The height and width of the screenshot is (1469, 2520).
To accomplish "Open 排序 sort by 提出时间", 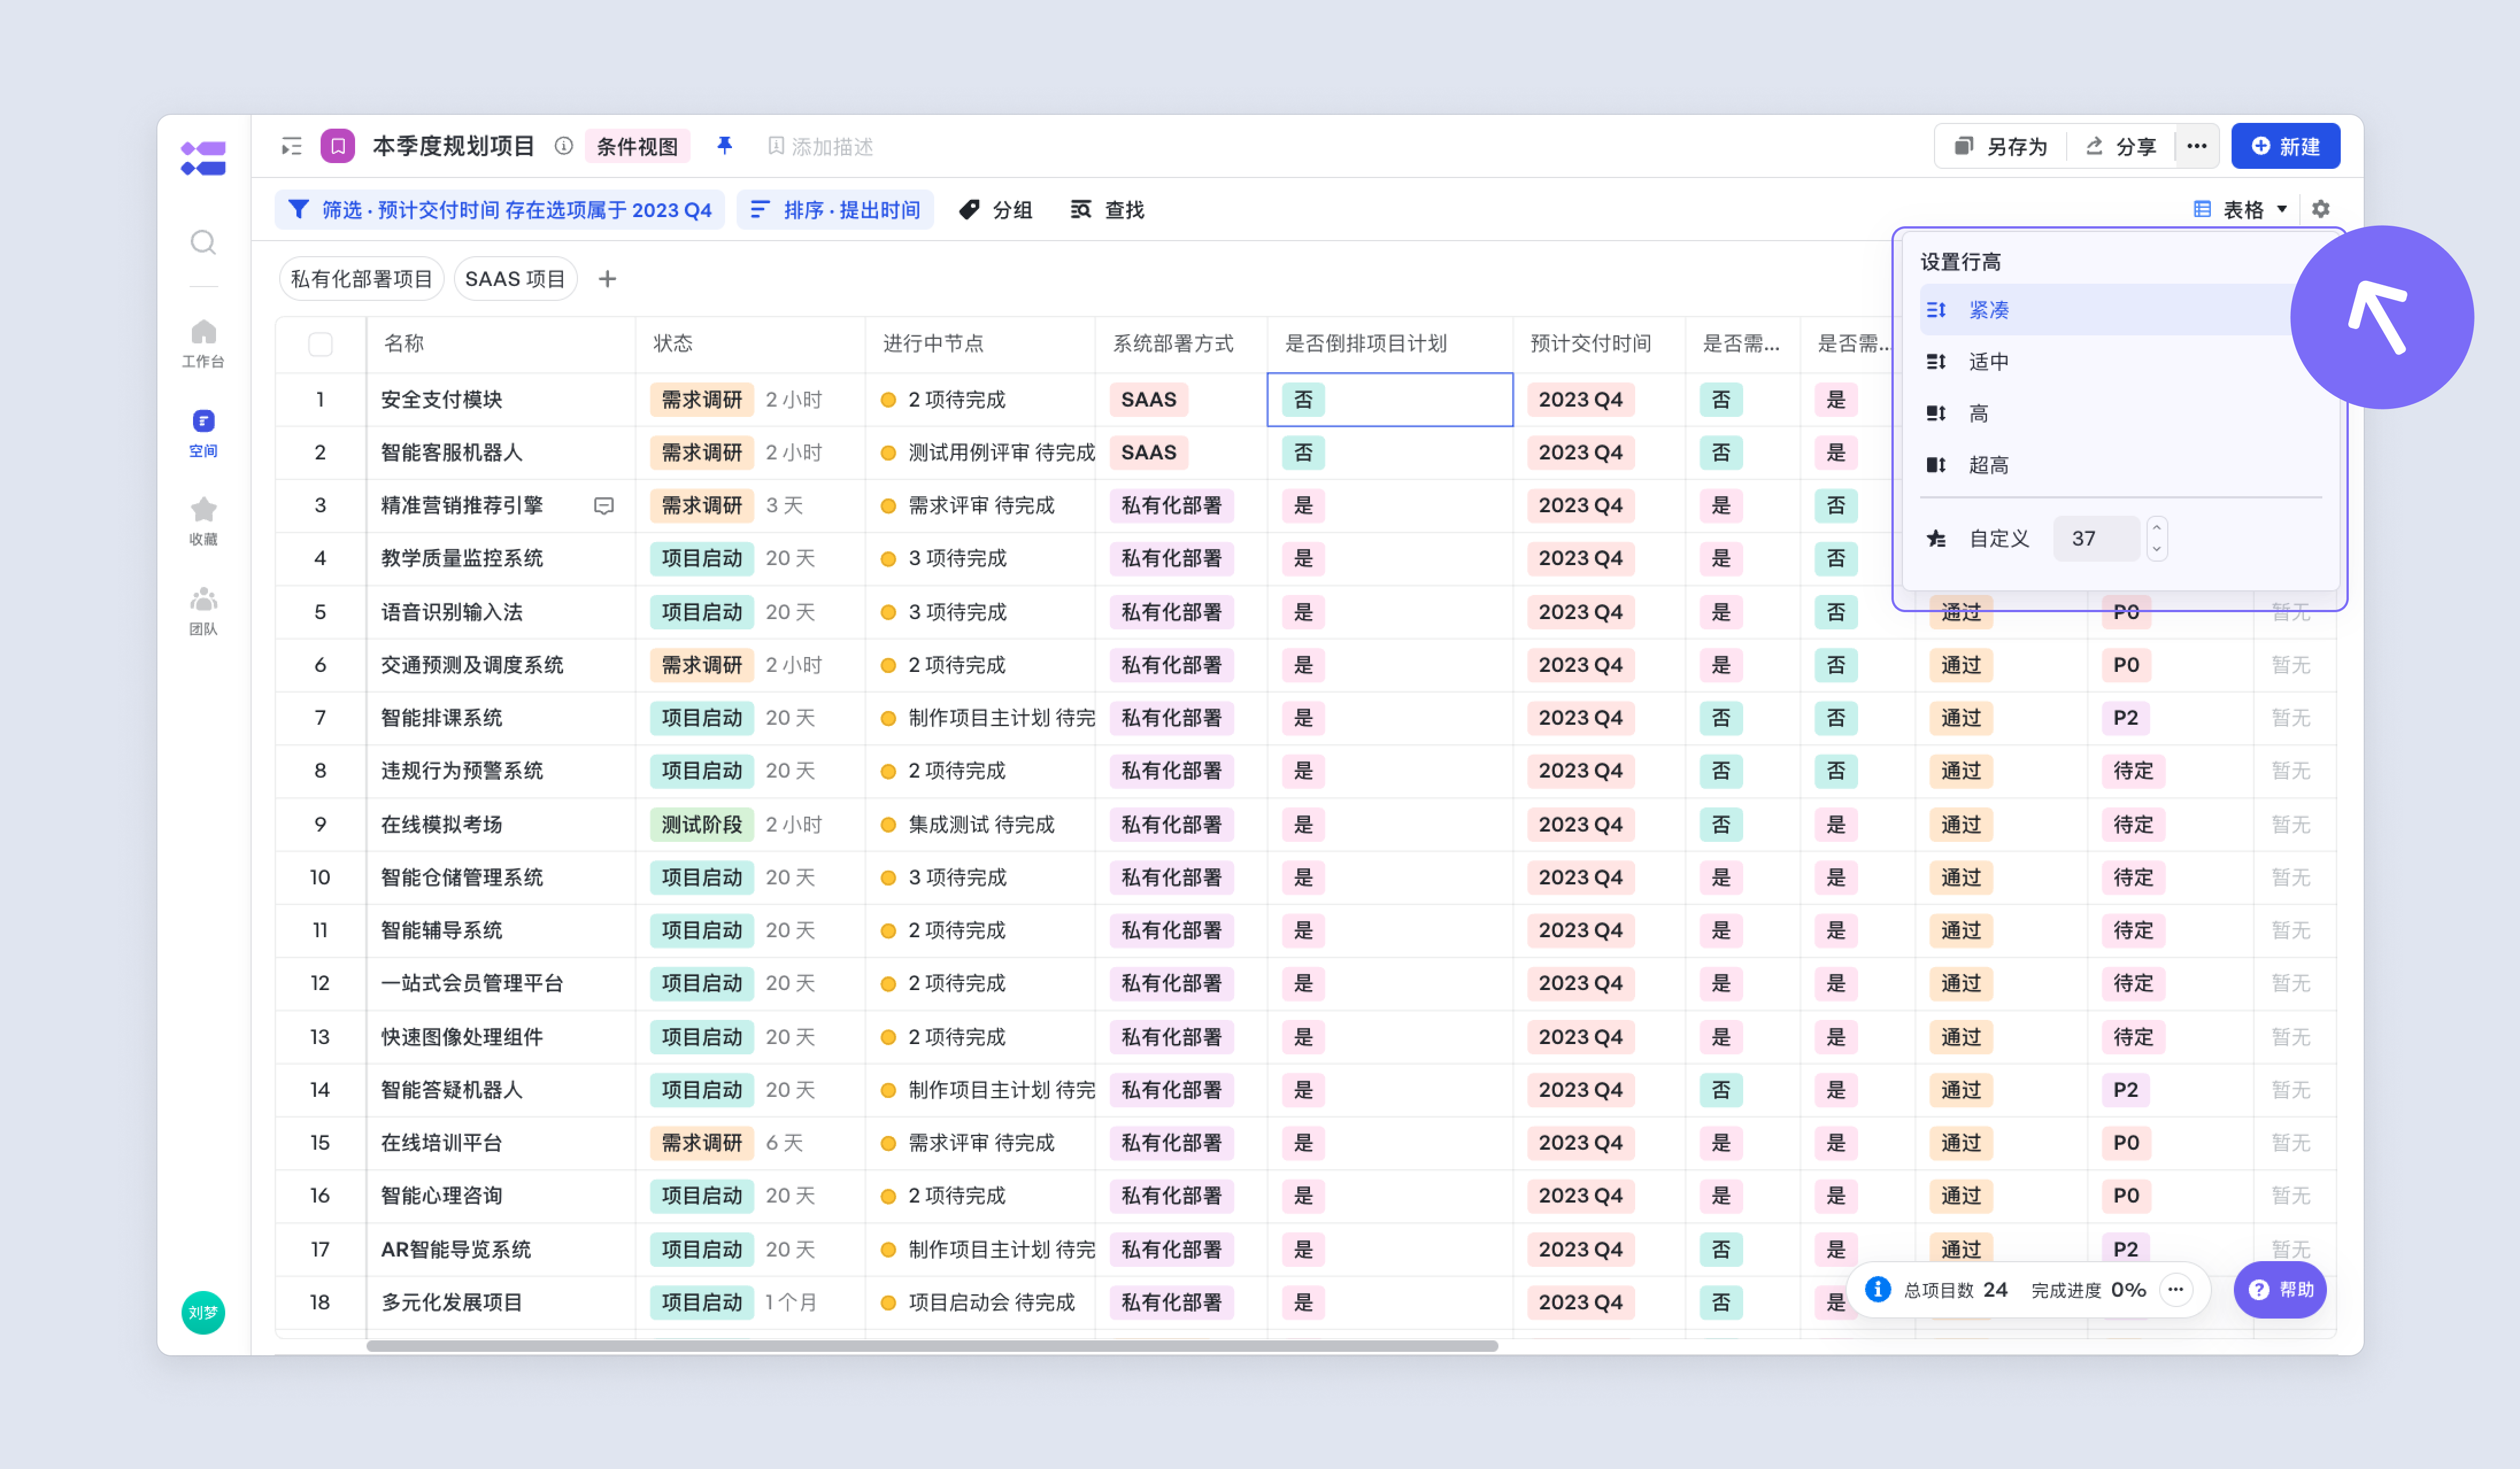I will click(835, 210).
